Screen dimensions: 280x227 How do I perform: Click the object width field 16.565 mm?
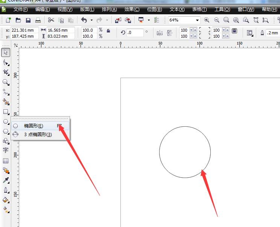pos(61,30)
